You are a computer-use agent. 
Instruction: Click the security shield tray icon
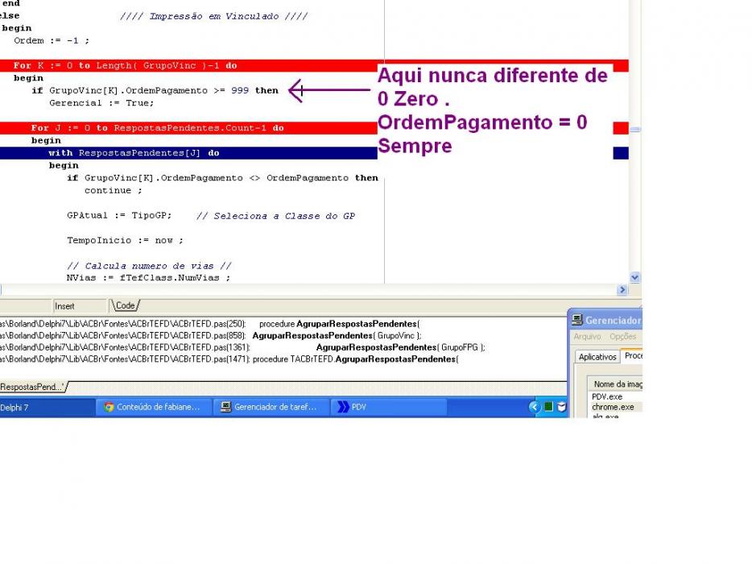[562, 407]
